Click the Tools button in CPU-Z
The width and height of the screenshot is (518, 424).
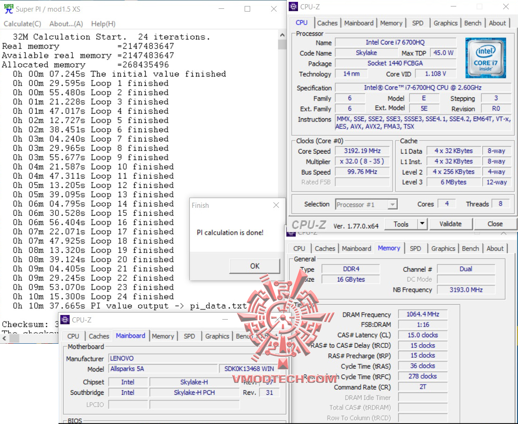click(x=401, y=224)
